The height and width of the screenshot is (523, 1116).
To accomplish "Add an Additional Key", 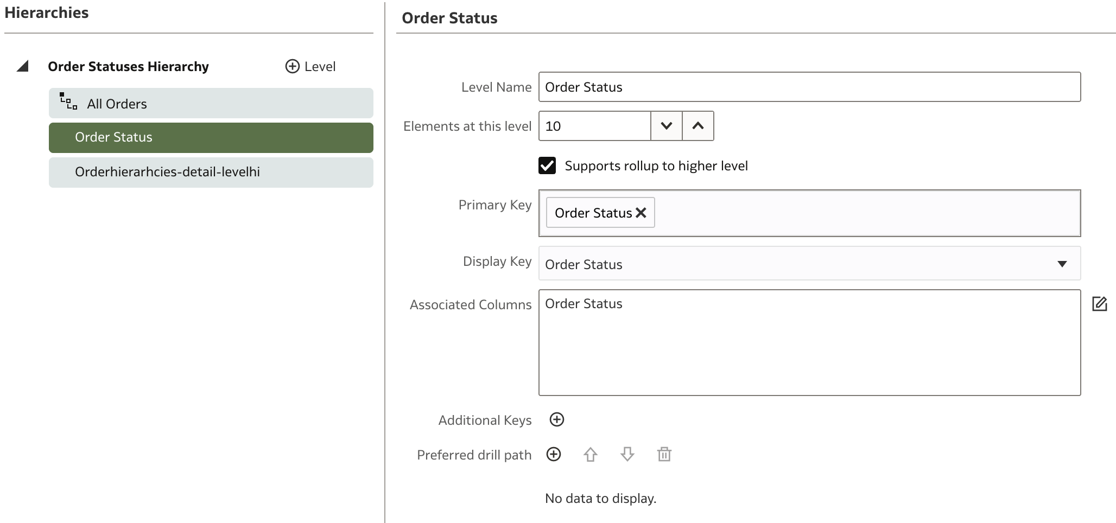I will (557, 419).
